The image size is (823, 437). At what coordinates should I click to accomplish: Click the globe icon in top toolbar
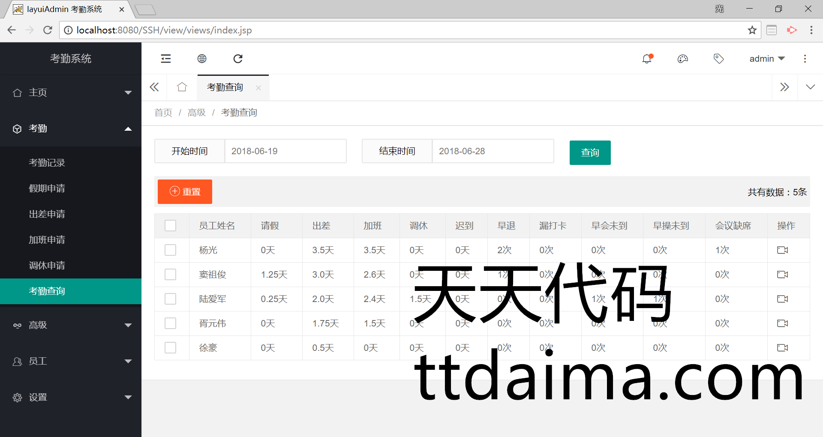202,59
